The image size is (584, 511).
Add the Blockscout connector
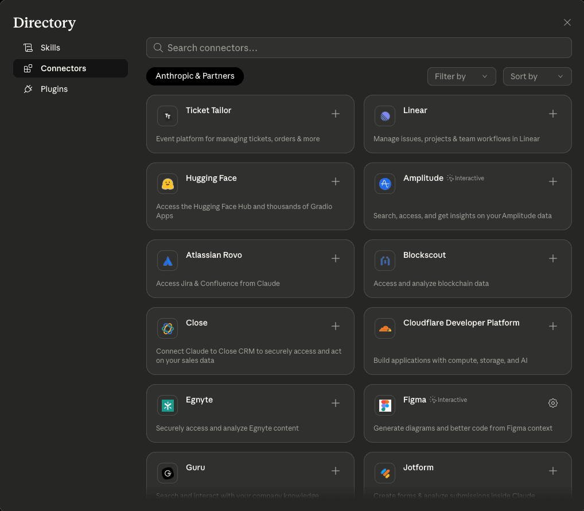pyautogui.click(x=552, y=258)
